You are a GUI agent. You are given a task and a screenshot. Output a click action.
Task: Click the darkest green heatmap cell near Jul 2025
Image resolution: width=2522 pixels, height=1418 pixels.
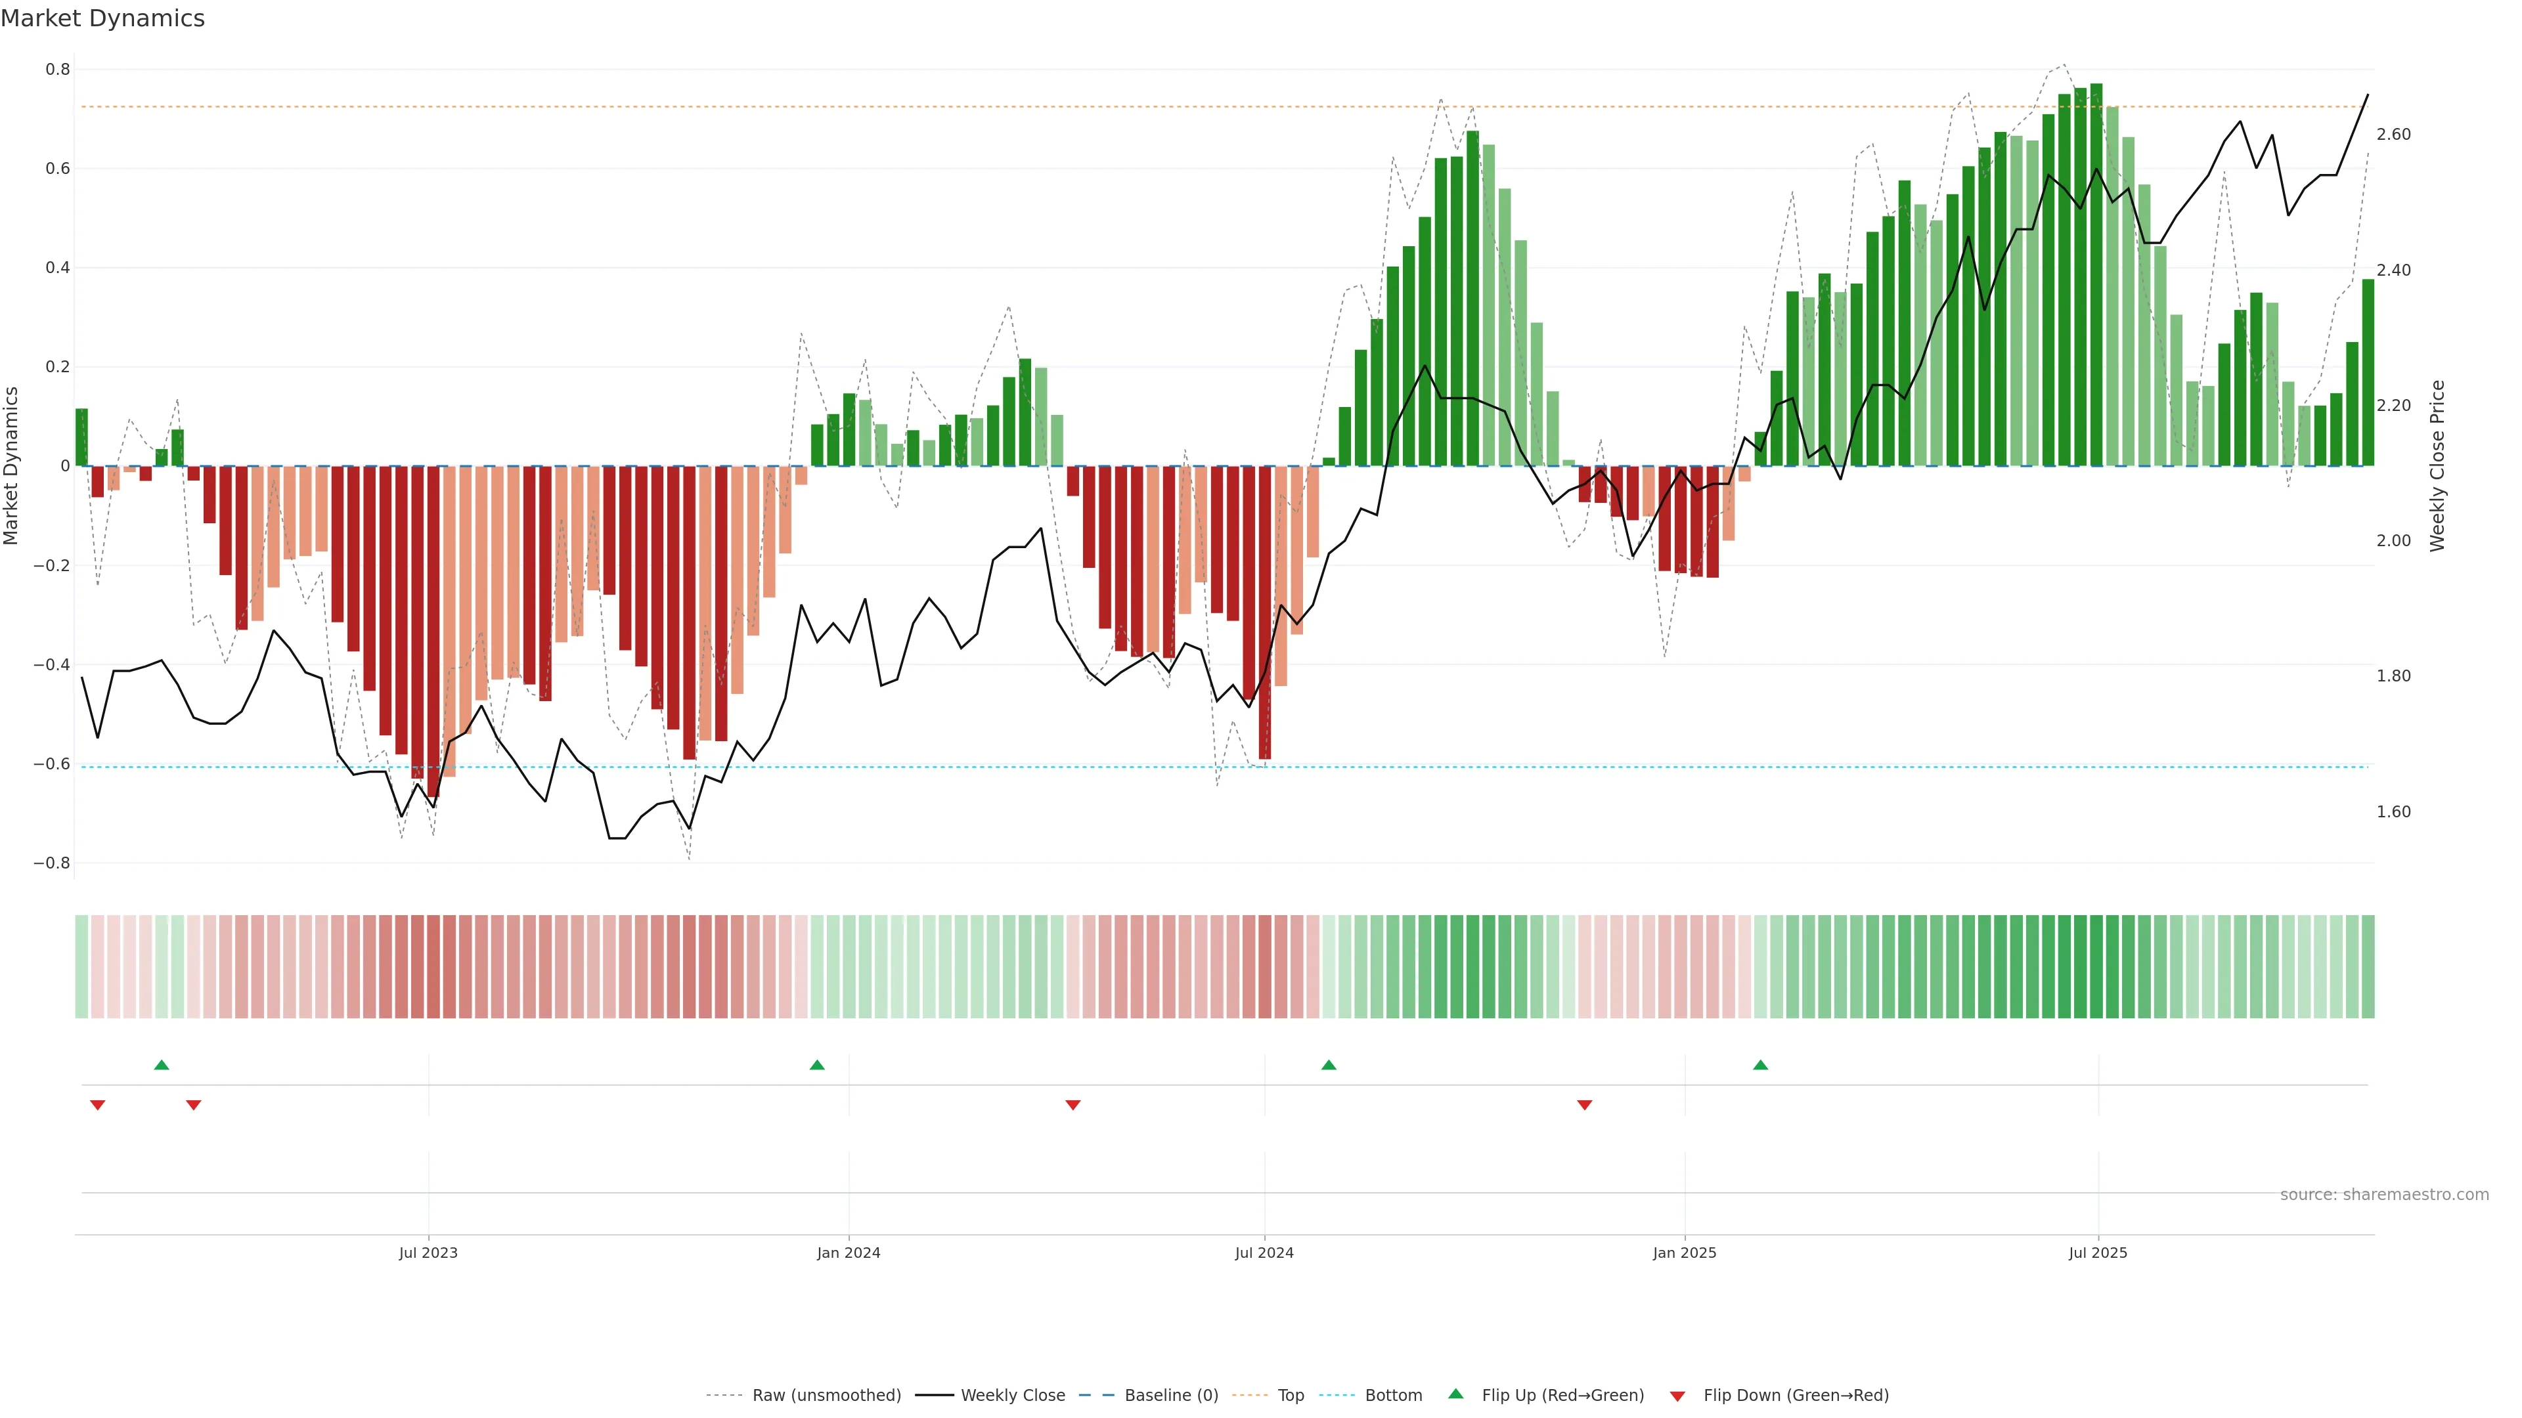(x=2096, y=966)
